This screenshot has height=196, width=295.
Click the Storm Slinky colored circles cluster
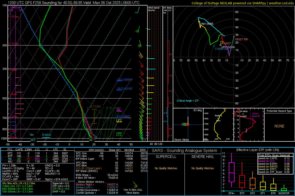coord(185,124)
